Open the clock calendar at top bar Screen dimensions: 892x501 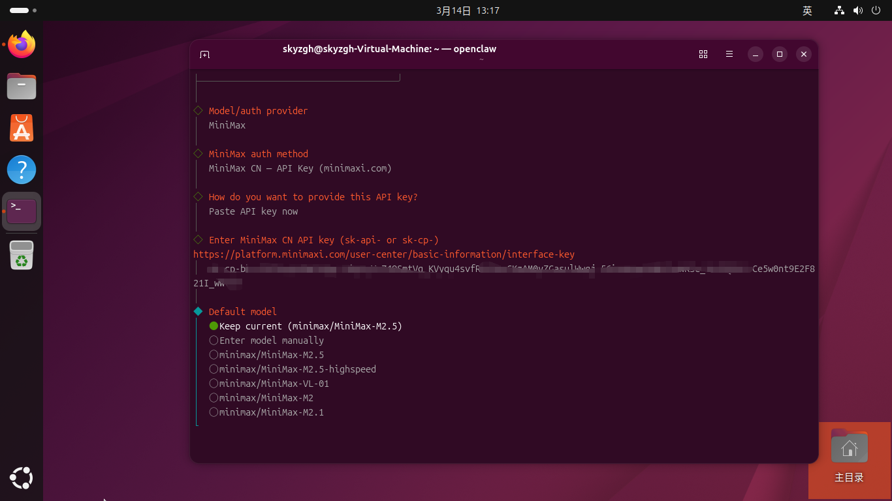pyautogui.click(x=468, y=10)
